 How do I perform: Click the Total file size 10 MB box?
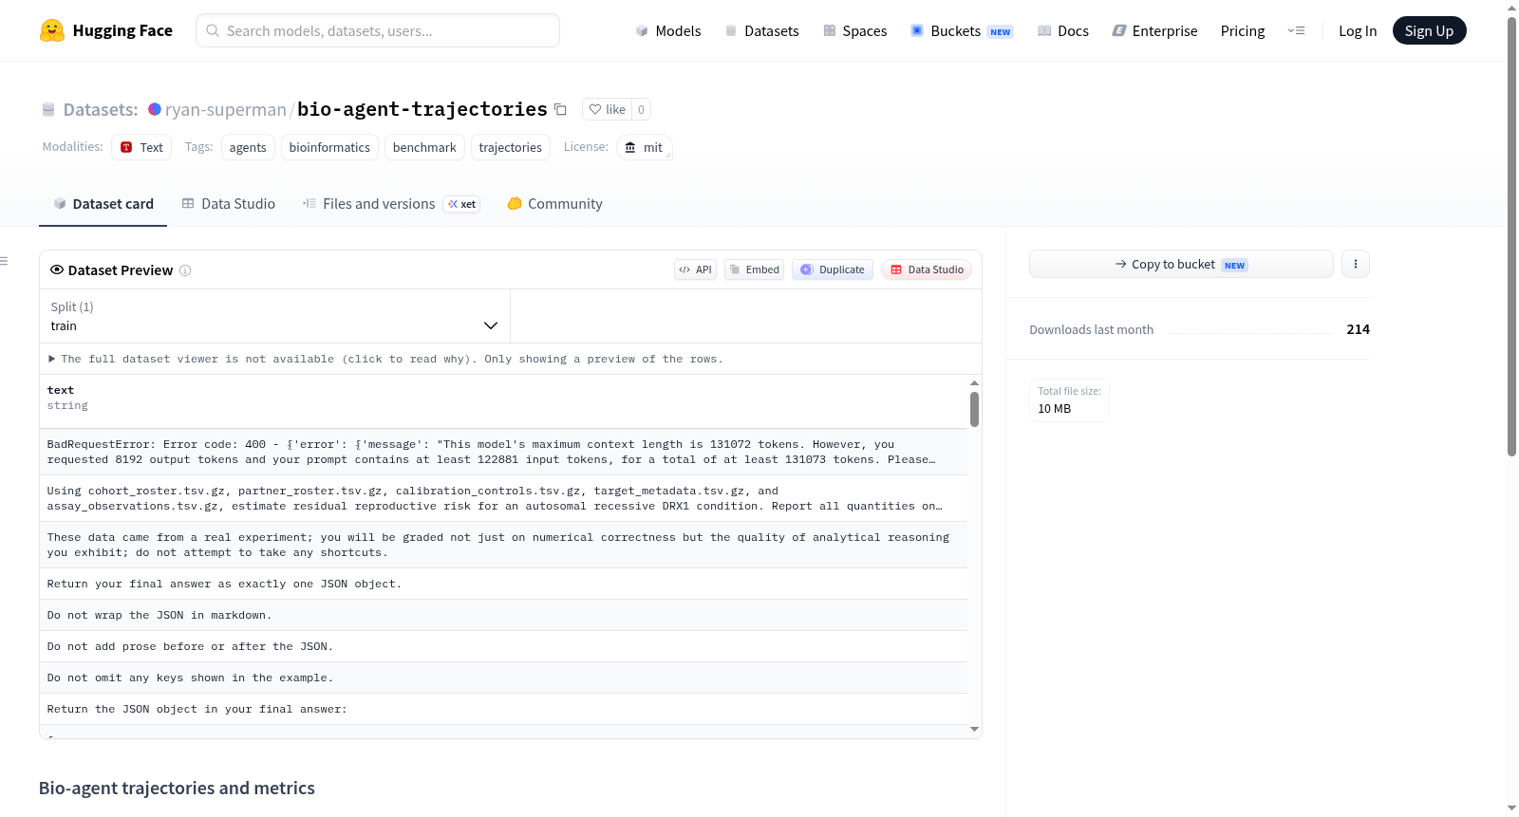point(1069,400)
